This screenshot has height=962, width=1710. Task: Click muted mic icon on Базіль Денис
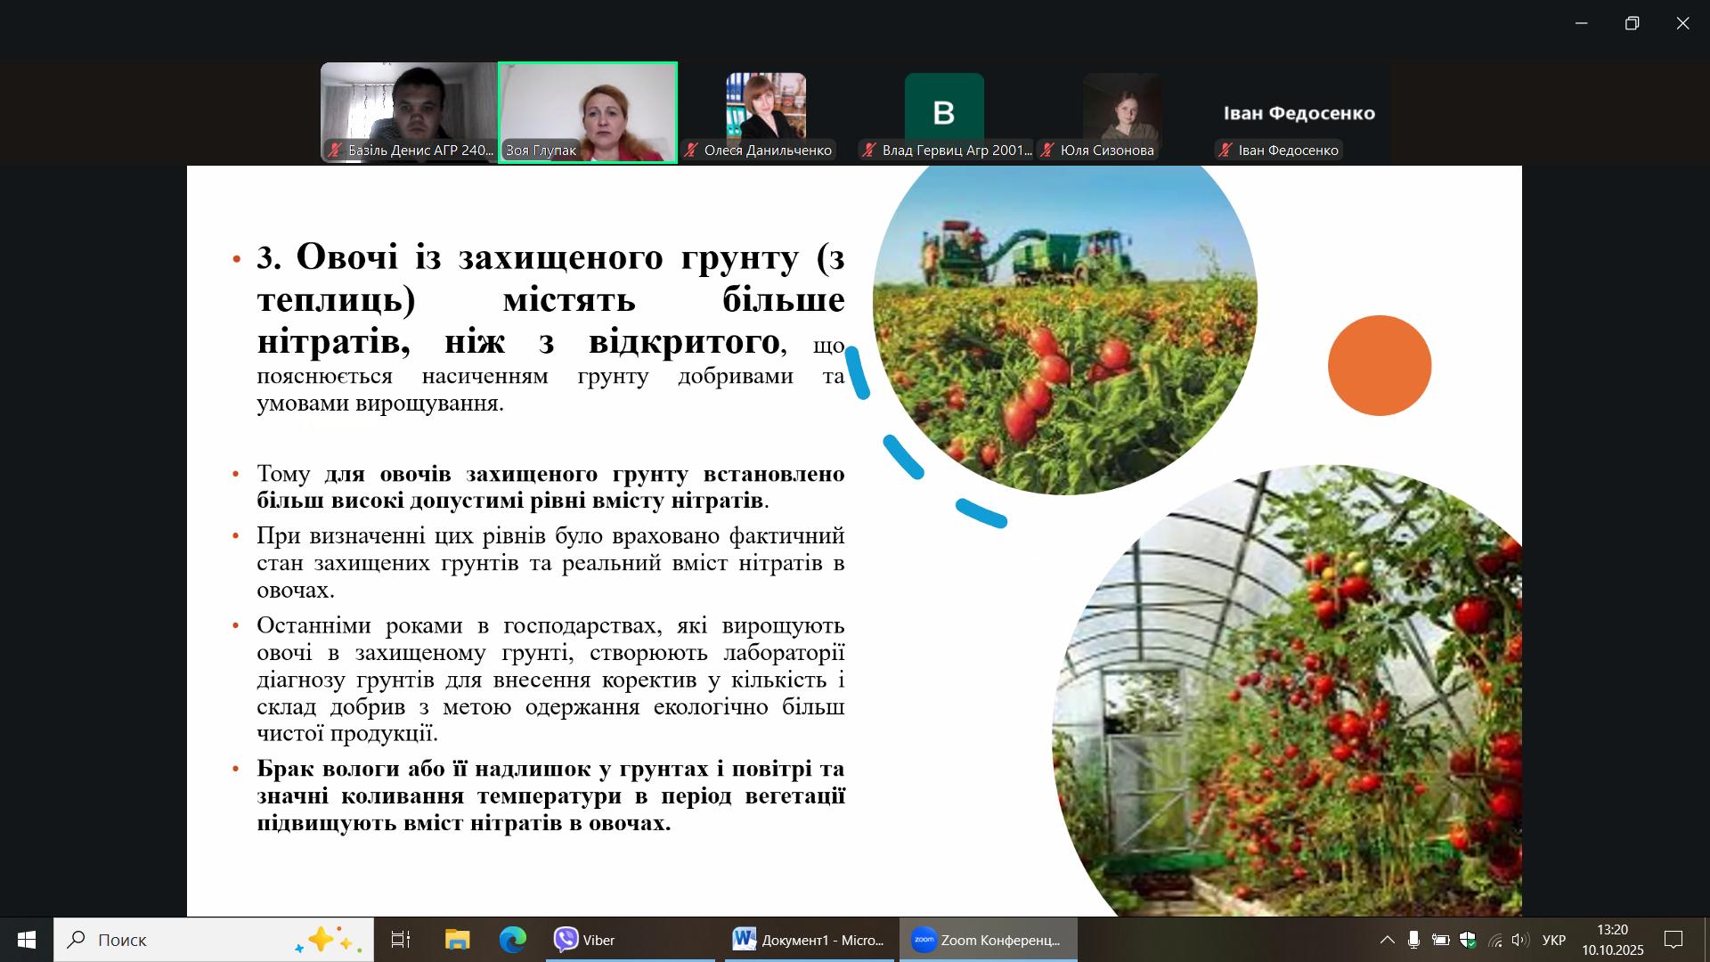coord(335,151)
